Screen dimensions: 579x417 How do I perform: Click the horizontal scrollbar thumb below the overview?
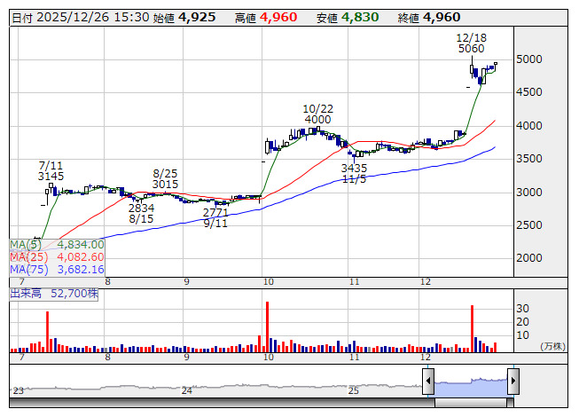click(x=470, y=403)
